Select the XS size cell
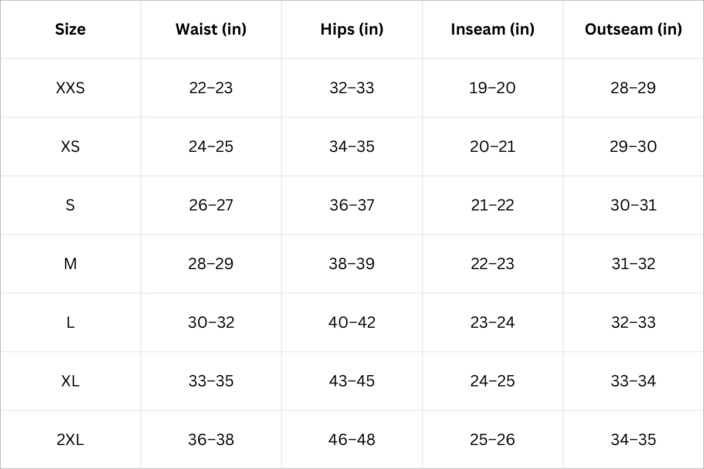 click(70, 147)
